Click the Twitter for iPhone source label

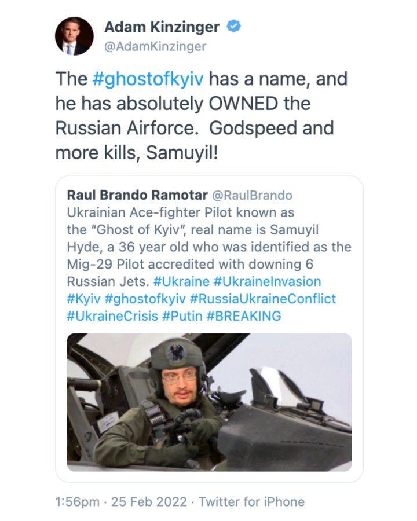click(252, 502)
